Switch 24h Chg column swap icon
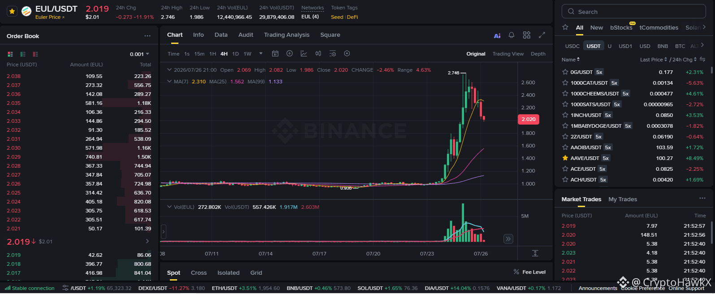 702,60
